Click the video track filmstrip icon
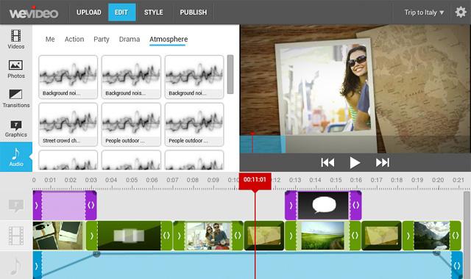This screenshot has height=279, width=471. coord(16,236)
